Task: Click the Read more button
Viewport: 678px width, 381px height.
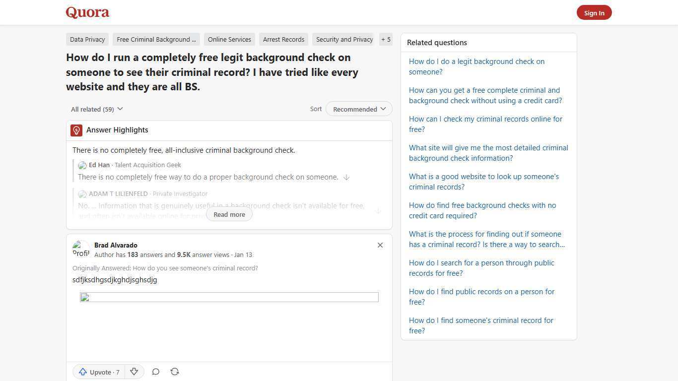Action: (229, 214)
